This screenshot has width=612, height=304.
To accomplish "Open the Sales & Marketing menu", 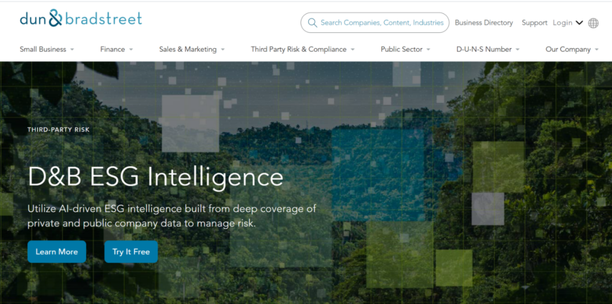I will (x=188, y=49).
